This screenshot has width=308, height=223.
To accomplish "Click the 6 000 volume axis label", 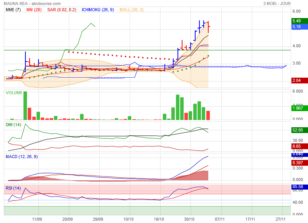I will pos(298,91).
